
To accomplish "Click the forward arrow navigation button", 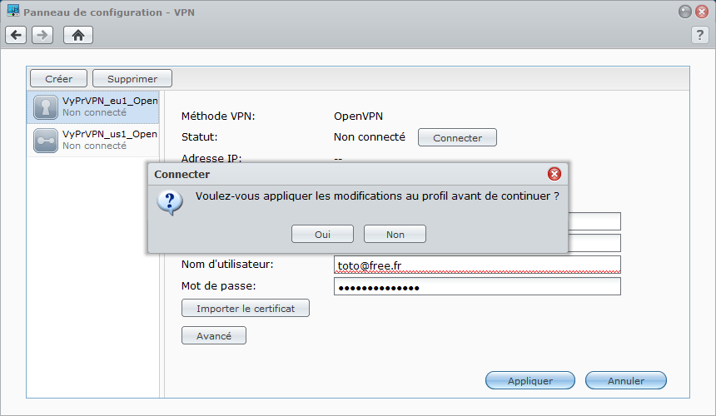I will pos(42,35).
